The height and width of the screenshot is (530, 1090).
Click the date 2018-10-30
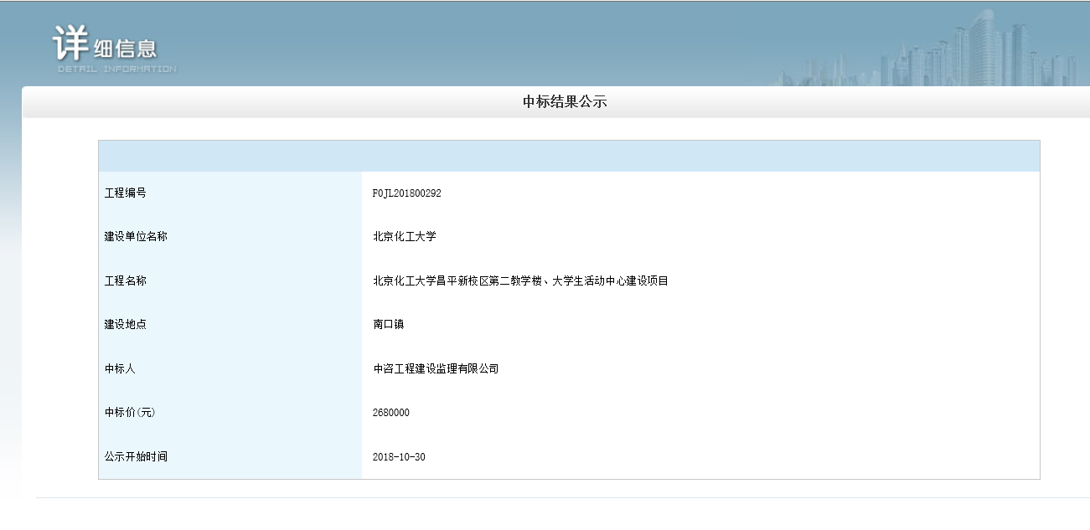[x=399, y=457]
